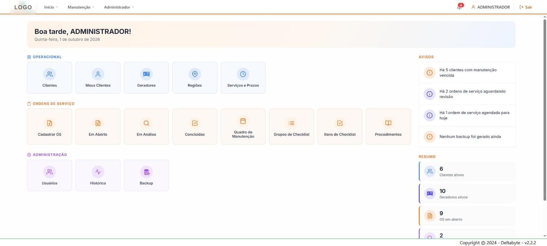547x246 pixels.
Task: Click the Itens de Checklist check icon
Action: tap(340, 123)
